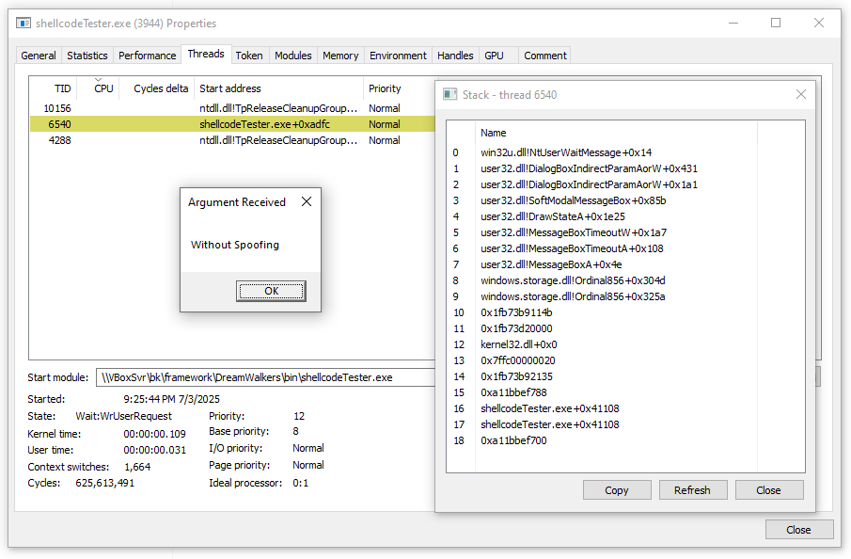Copy the thread 6540 stack trace

(617, 489)
